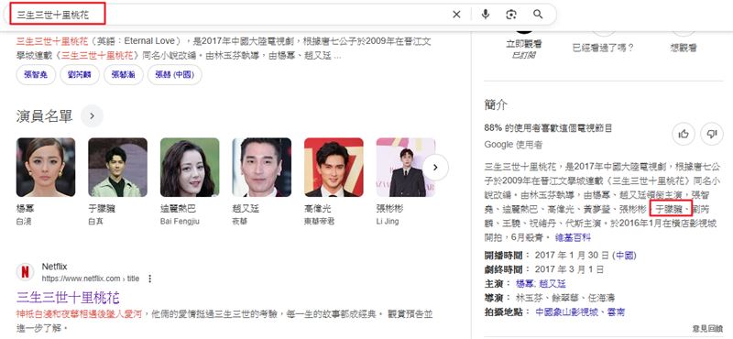Open 于朦朧's cast photo

[118, 167]
